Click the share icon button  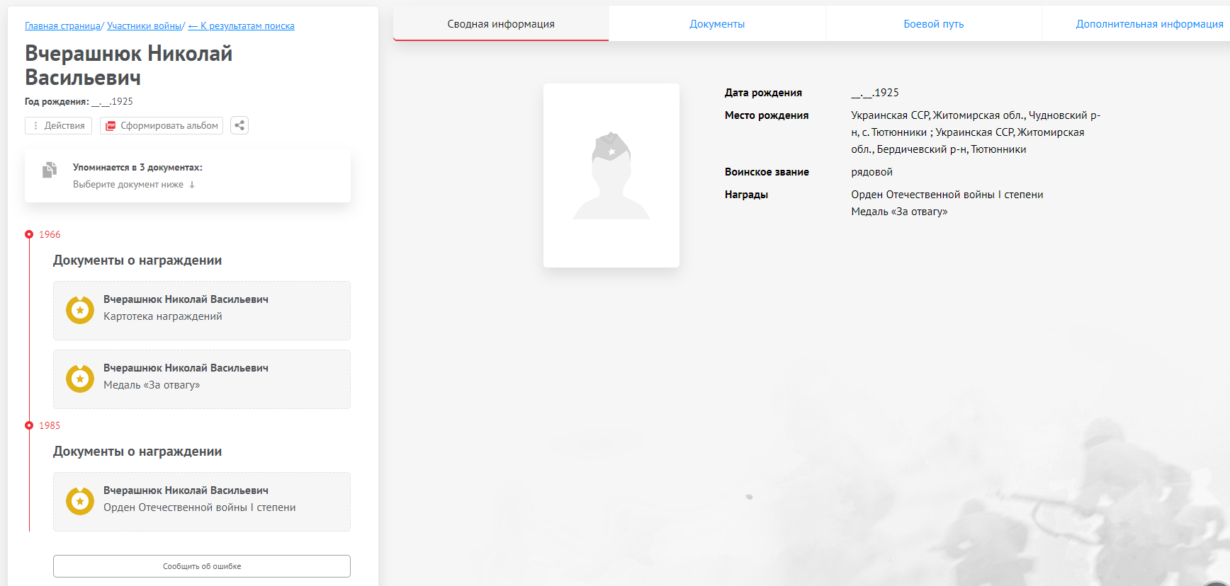[x=239, y=125]
